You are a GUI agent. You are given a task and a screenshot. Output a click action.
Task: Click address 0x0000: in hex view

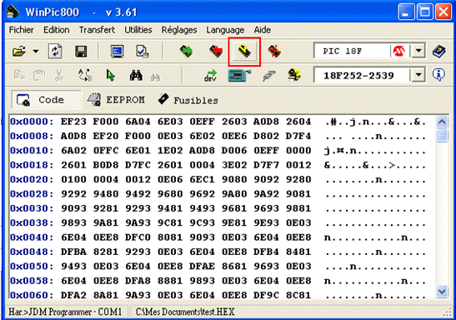[32, 122]
